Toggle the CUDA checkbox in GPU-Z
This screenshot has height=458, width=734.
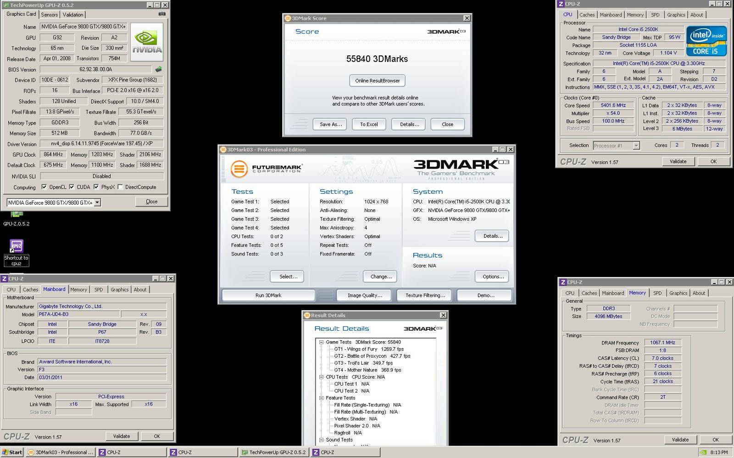tap(72, 187)
